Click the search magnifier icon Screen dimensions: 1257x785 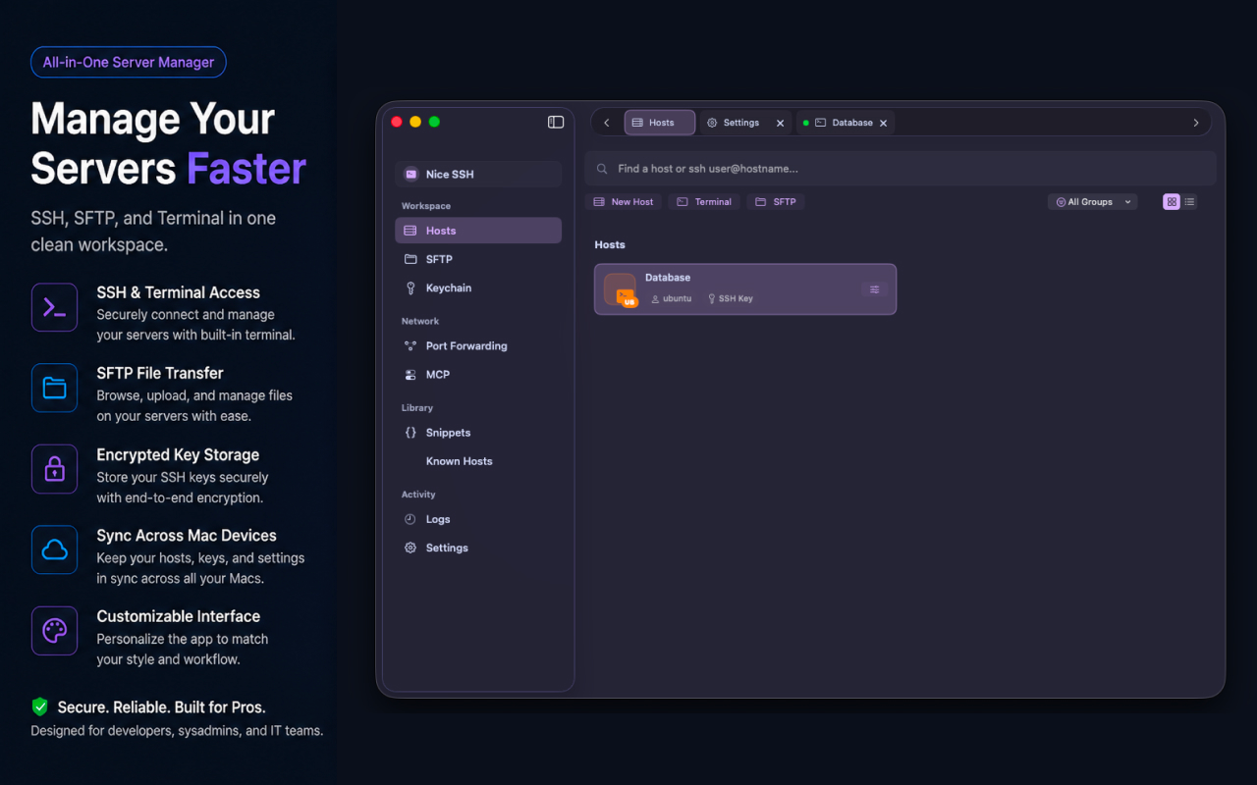tap(603, 169)
